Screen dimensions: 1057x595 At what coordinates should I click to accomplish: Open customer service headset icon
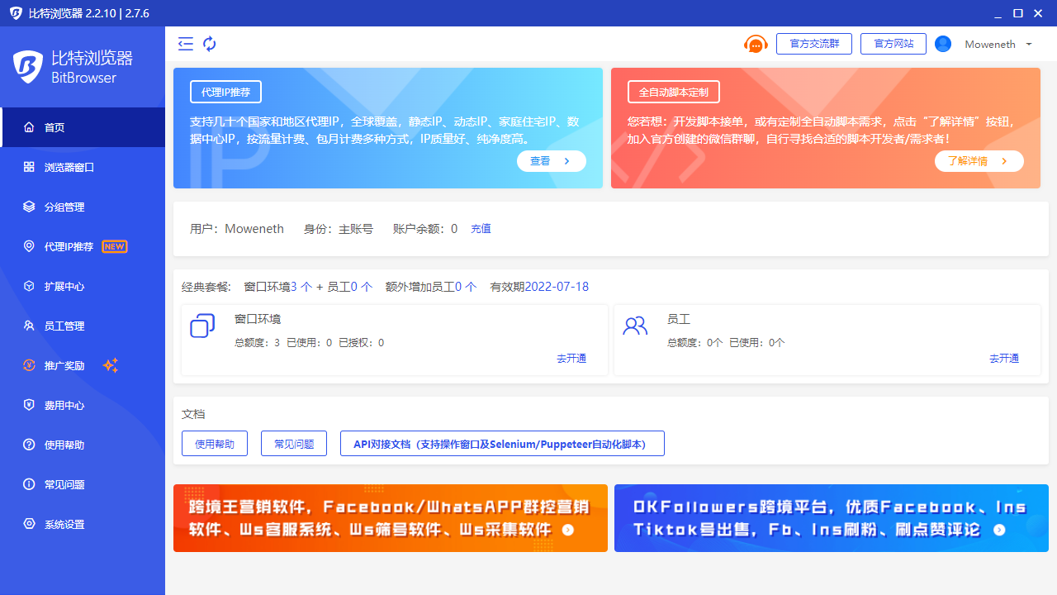point(756,44)
